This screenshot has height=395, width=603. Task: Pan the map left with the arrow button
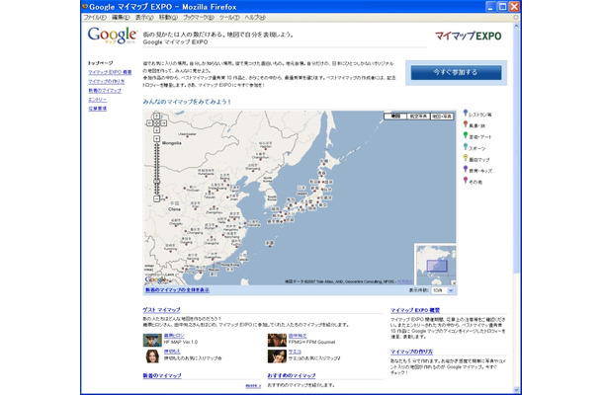click(x=149, y=123)
